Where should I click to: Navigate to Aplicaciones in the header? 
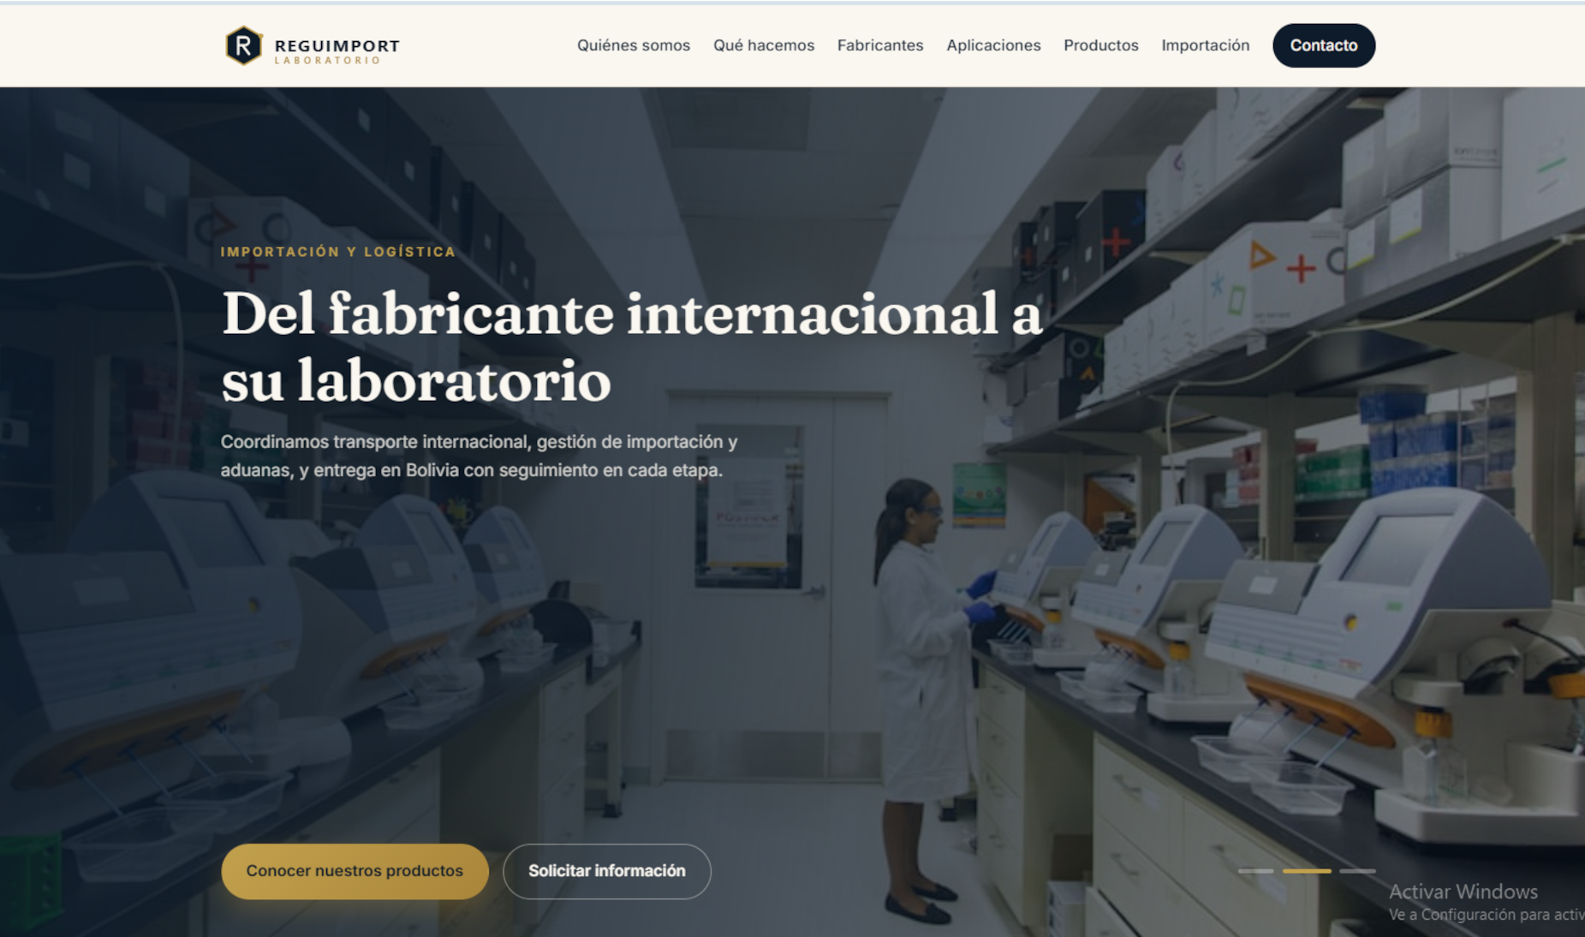pos(993,45)
